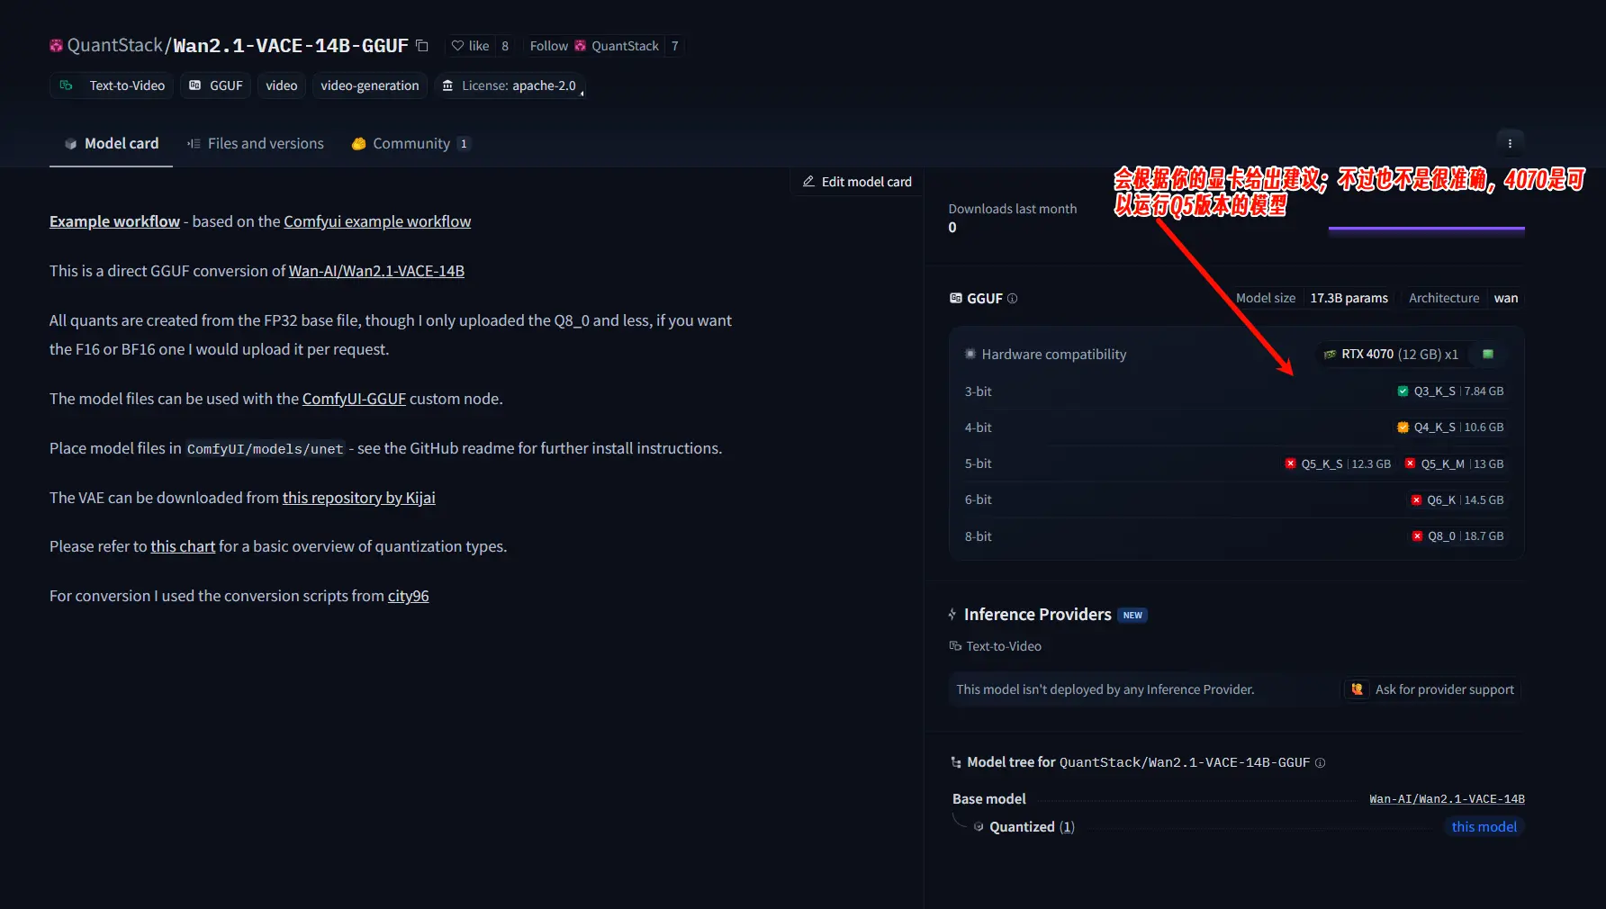Open the RTX 4070 (12 GB) hardware selector
1606x909 pixels.
pos(1392,354)
